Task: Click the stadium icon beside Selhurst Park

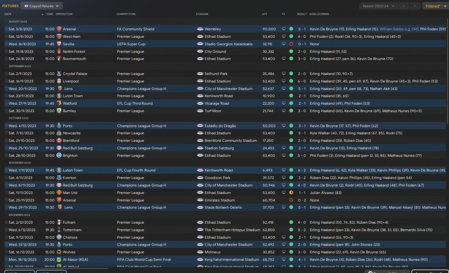Action: (x=200, y=74)
